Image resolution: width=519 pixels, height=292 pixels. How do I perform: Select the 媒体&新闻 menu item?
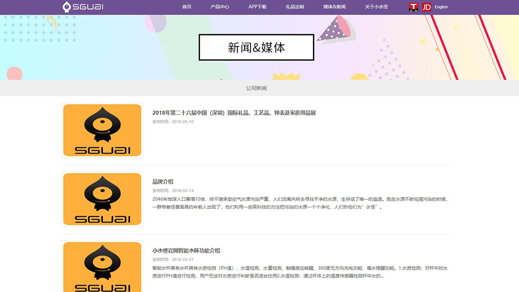[x=334, y=7]
